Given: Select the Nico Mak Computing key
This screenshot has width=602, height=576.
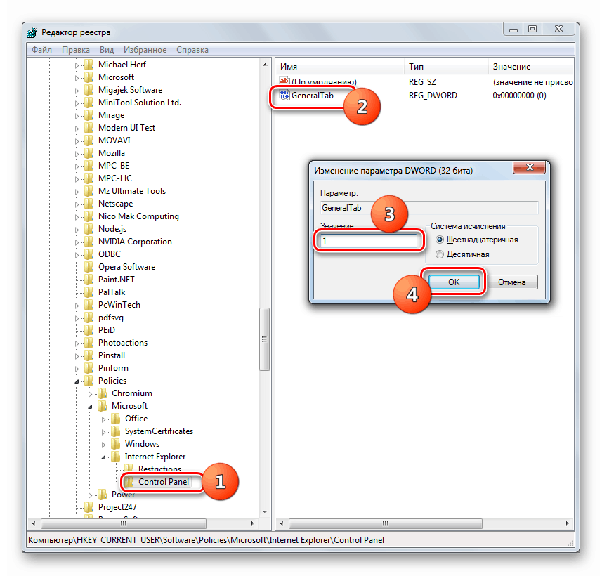Looking at the screenshot, I should (138, 216).
